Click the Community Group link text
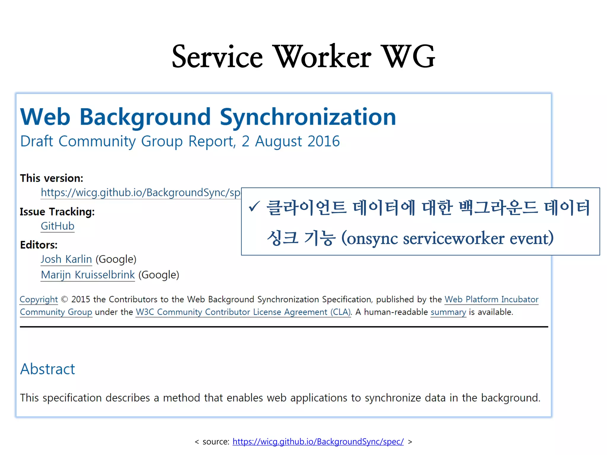 pyautogui.click(x=56, y=312)
